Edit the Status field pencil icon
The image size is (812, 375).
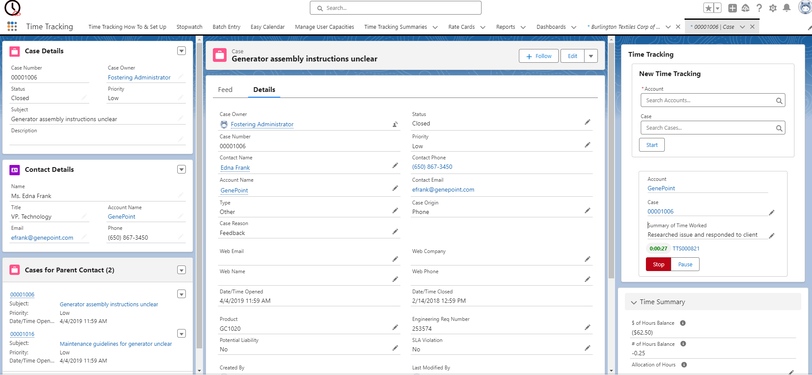[x=587, y=122]
